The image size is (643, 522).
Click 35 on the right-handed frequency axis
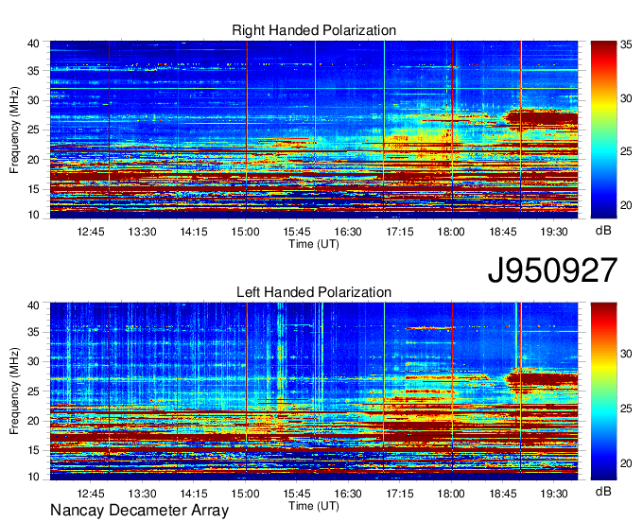coord(33,71)
